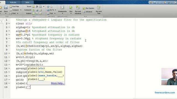The height and width of the screenshot is (99, 177).
Task: Click the Print button
Action: (13, 13)
